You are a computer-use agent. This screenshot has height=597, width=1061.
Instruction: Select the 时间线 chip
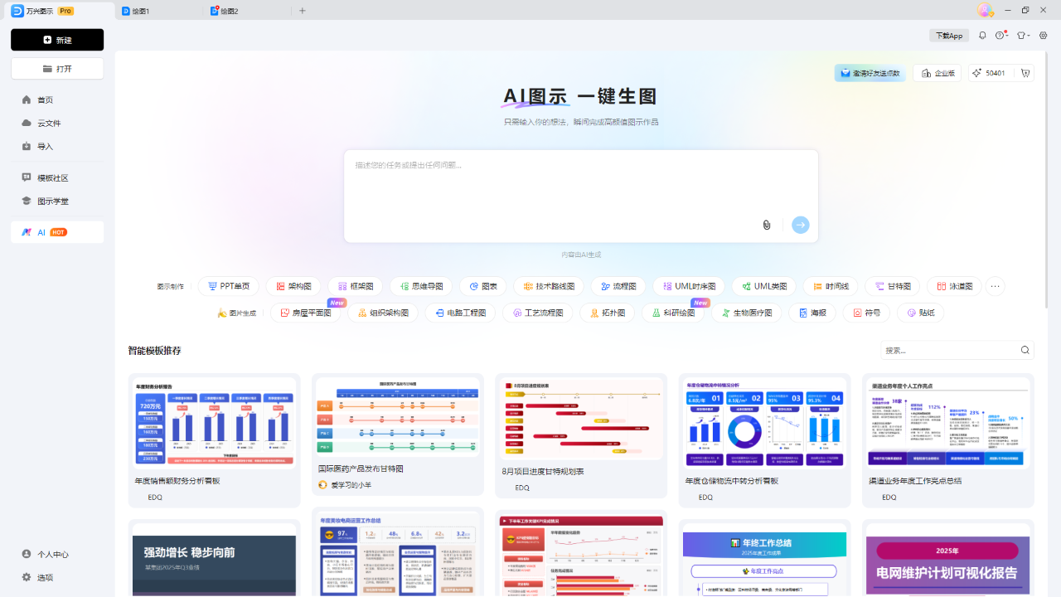pyautogui.click(x=831, y=286)
